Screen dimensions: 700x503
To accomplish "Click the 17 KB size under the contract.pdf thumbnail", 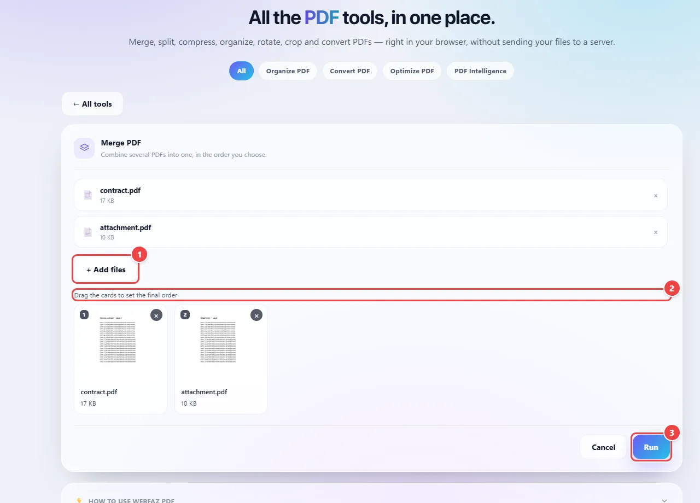I will [x=88, y=403].
